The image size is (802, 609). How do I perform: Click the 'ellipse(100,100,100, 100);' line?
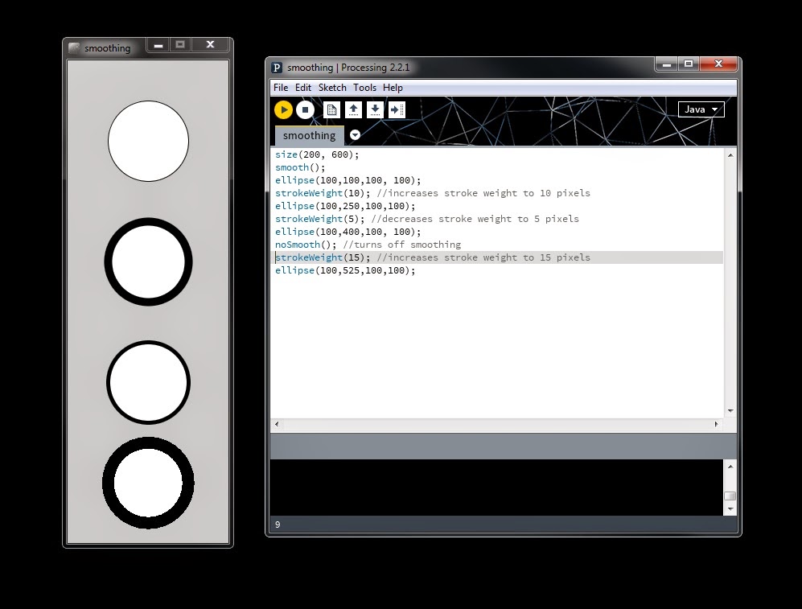click(x=348, y=180)
